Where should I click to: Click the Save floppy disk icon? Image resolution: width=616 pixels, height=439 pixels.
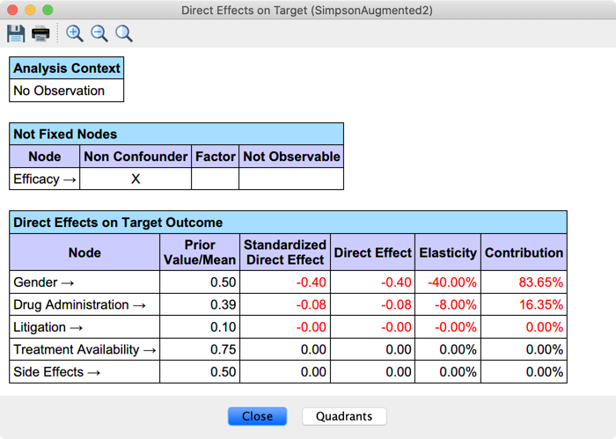(16, 33)
